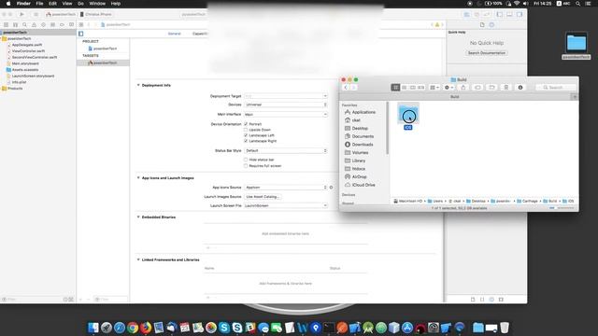Select AppDelegate.swift in project navigator
The image size is (598, 336).
[27, 45]
